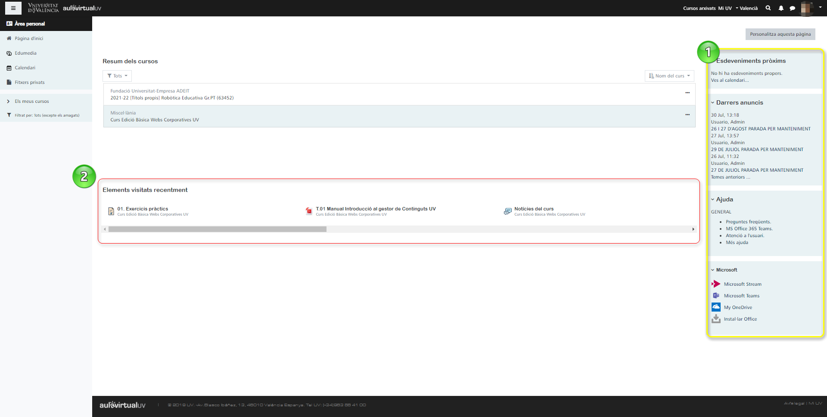The width and height of the screenshot is (827, 417).
Task: Open Mi UV menu item
Action: (724, 8)
